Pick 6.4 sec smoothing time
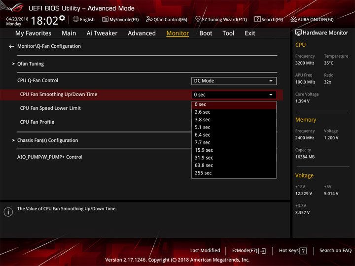Image resolution: width=355 pixels, height=266 pixels. click(234, 135)
